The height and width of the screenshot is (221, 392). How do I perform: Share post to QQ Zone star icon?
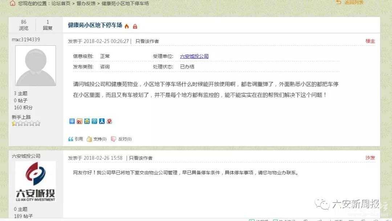87,121
